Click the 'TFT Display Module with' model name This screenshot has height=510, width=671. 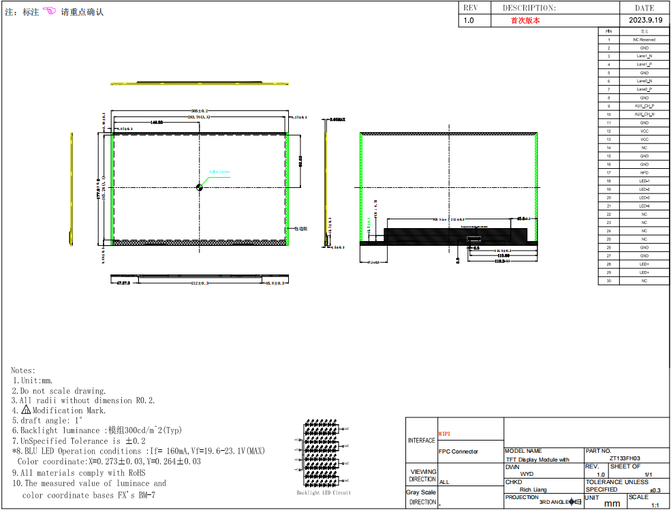coord(537,460)
